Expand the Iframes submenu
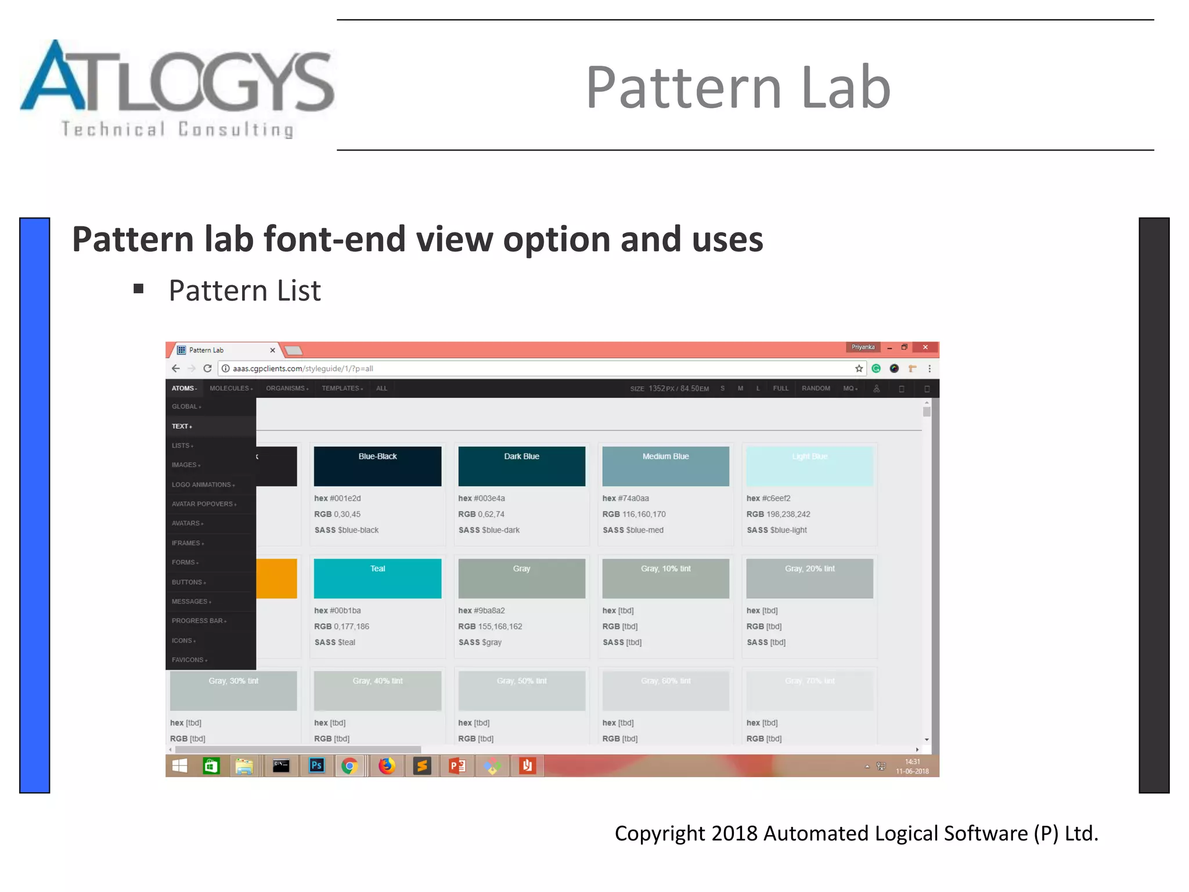The image size is (1189, 892). 211,543
